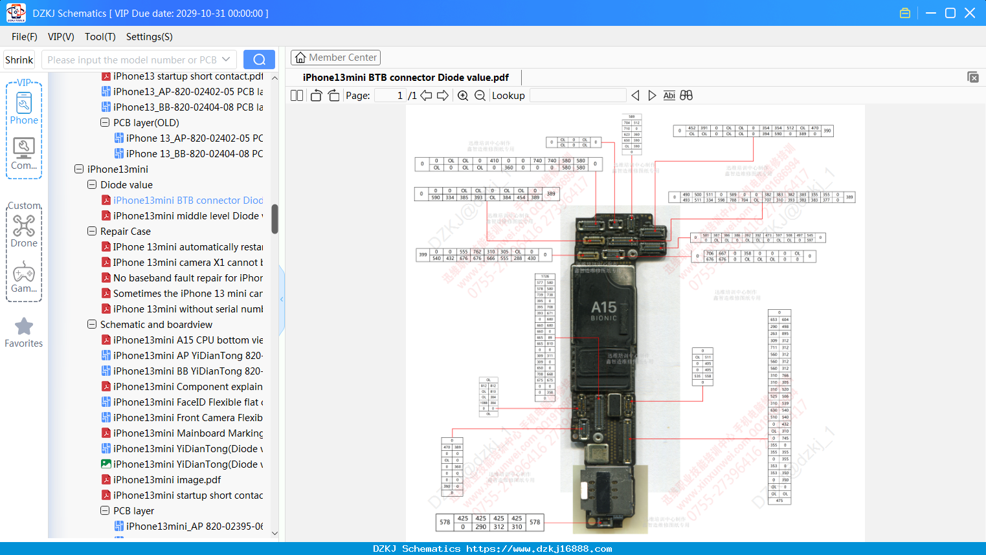Open iPhone13 startup short contact.pdf
This screenshot has width=986, height=555.
coord(188,76)
